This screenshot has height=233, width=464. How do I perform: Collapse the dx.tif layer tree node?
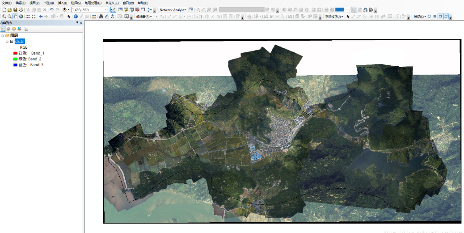coord(7,42)
